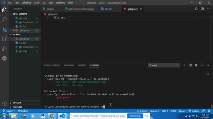Open the Selection menu
This screenshot has width=213, height=119.
(26, 3)
